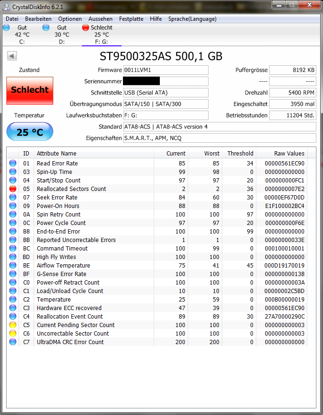Click the yellow icon for Uncorrectable Sector Count

click(13, 334)
